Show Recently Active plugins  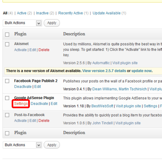[x=71, y=13]
